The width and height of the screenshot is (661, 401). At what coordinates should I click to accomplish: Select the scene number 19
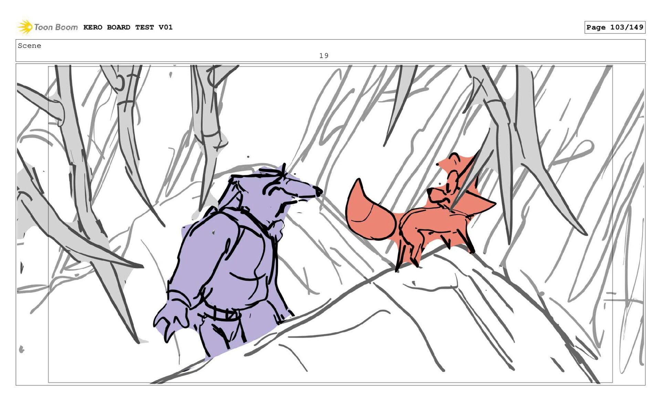point(324,55)
